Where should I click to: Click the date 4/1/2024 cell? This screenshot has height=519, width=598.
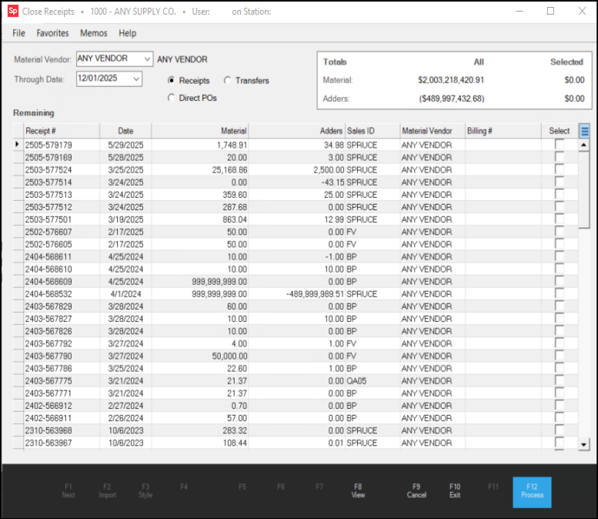coord(125,294)
